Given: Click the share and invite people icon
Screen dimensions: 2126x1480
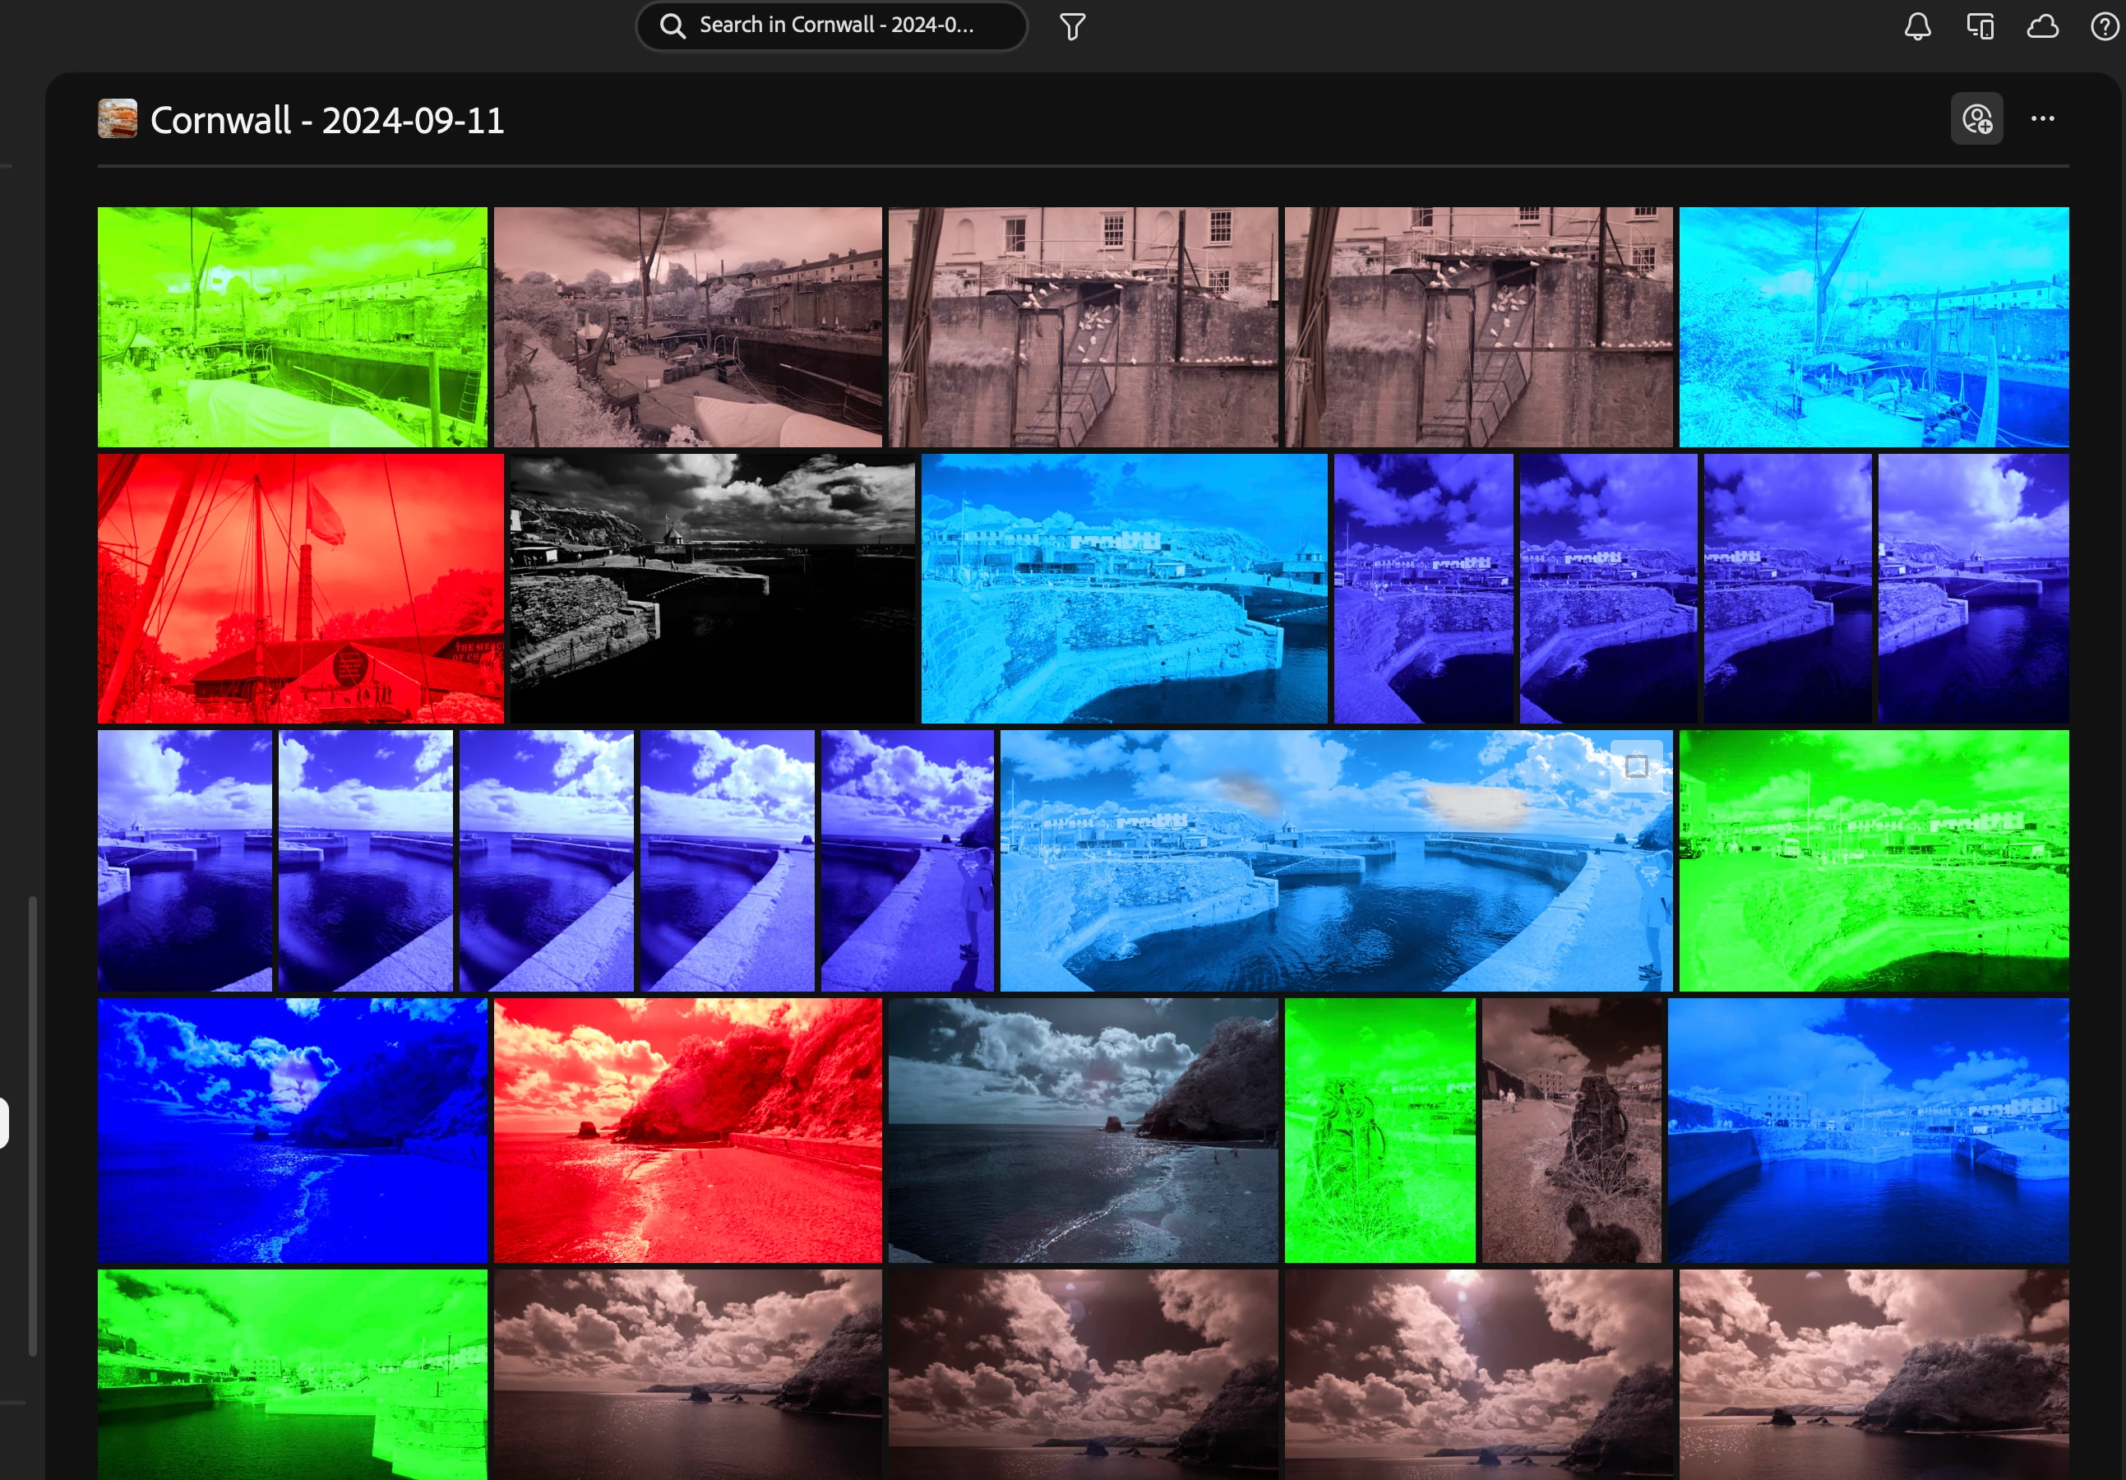Looking at the screenshot, I should pyautogui.click(x=1976, y=118).
